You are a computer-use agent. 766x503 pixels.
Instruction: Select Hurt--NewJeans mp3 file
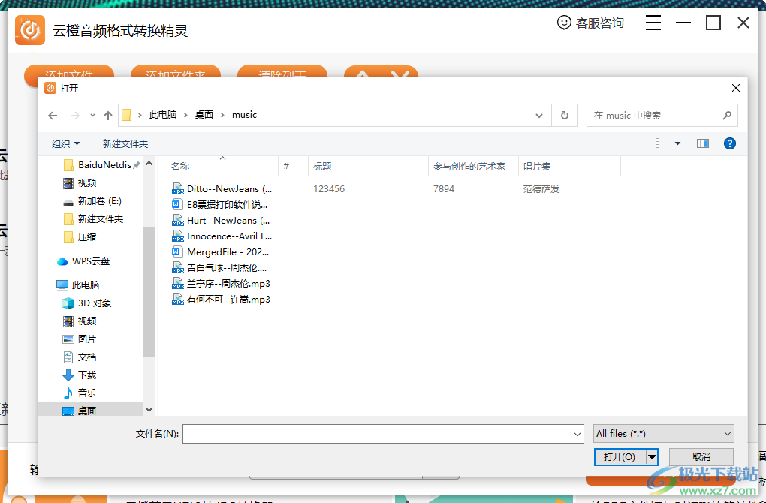pos(221,221)
